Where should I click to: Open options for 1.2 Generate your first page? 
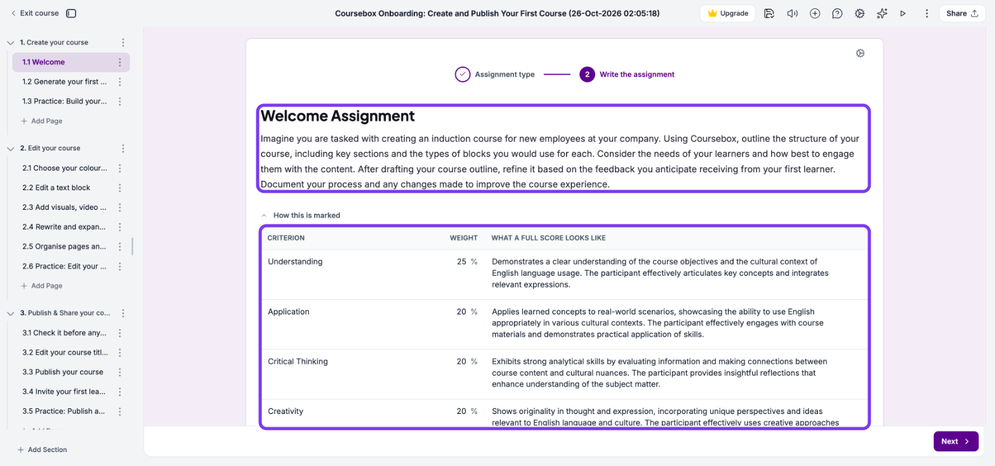pos(119,82)
